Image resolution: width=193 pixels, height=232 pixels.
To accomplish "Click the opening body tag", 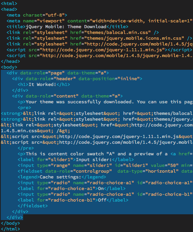I will [9, 67].
